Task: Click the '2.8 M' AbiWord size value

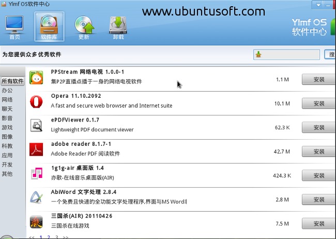Action: (282, 200)
